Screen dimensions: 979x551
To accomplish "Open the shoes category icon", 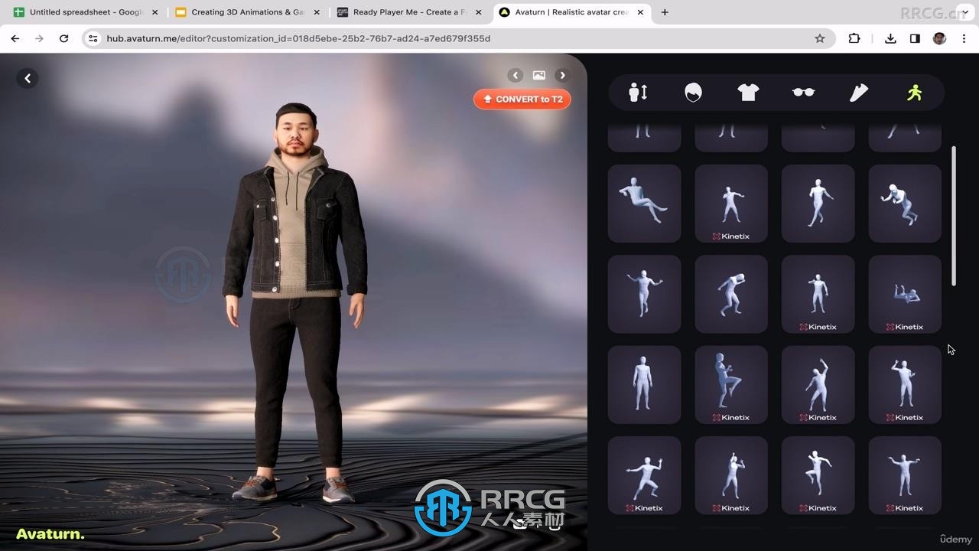I will coord(859,93).
